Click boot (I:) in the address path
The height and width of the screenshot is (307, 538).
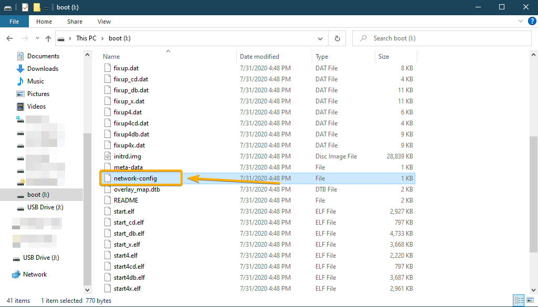(x=119, y=38)
